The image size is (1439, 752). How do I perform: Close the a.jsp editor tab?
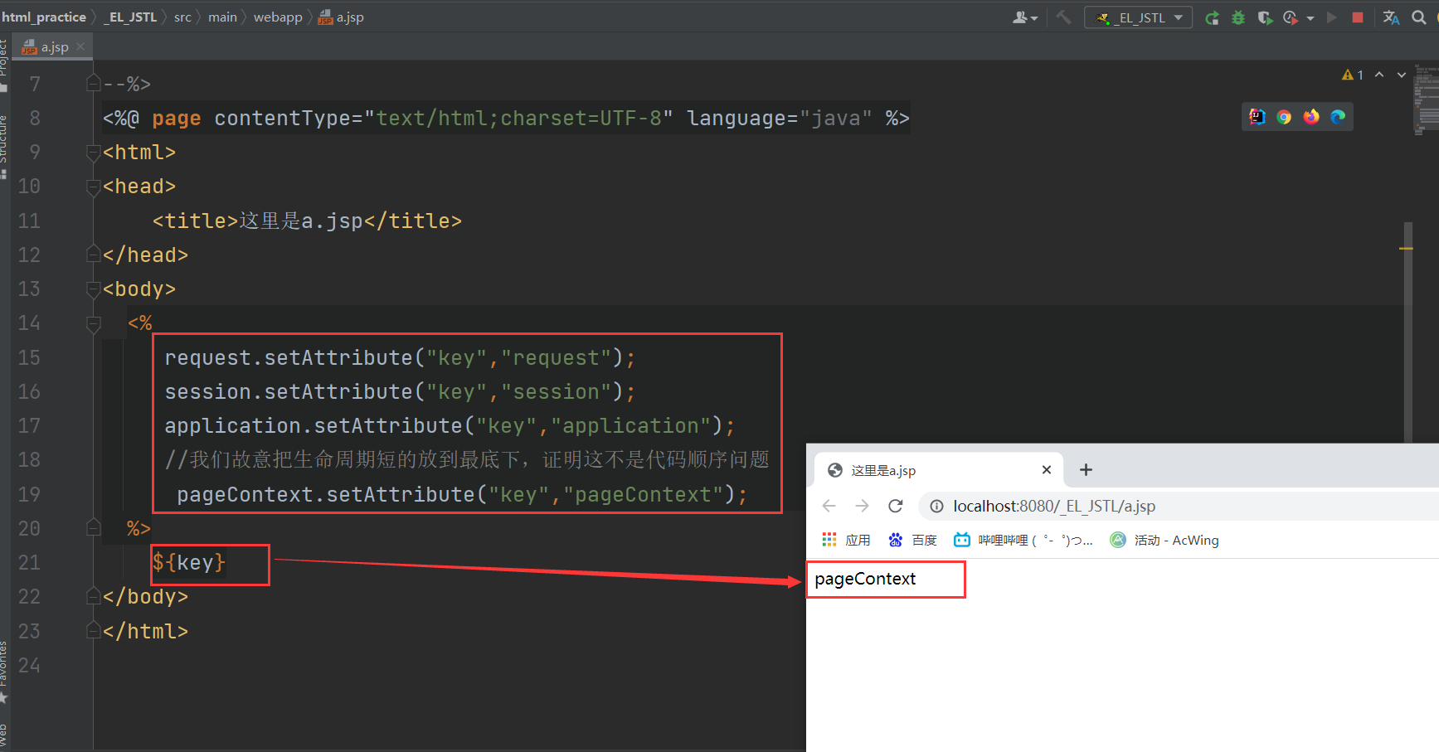click(80, 47)
